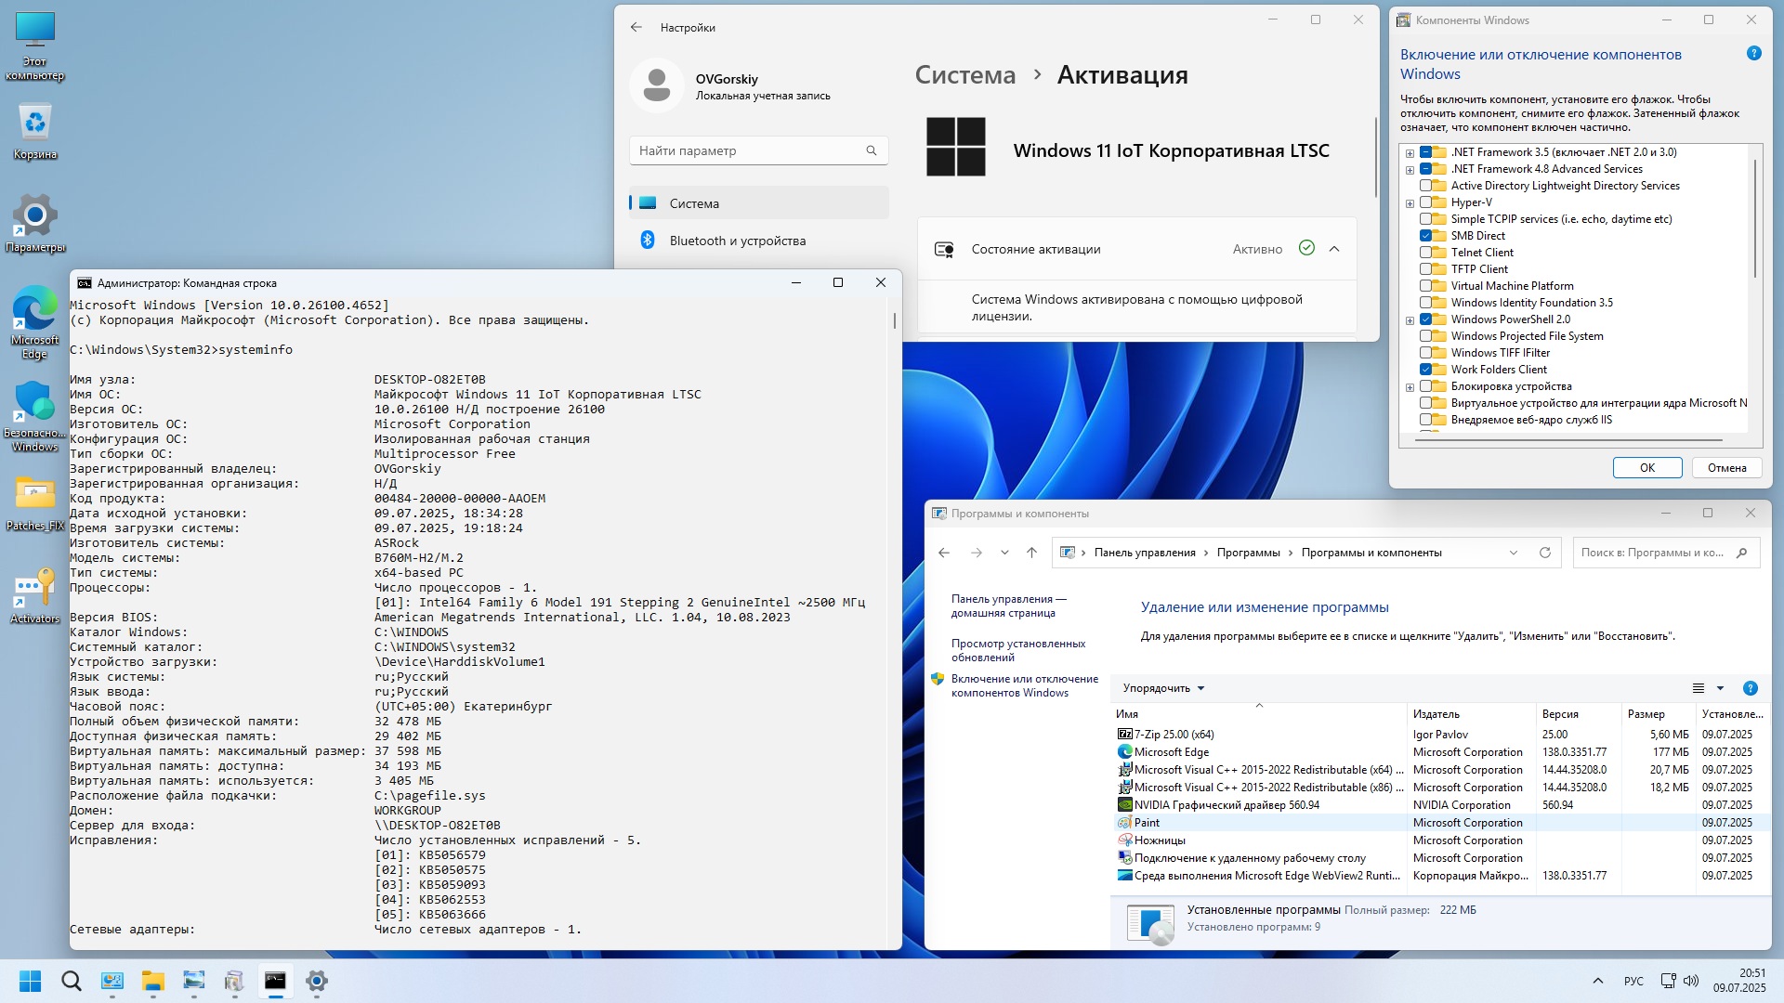Enable Virtual Machine Platform checkbox
Viewport: 1784px width, 1003px height.
1425,286
